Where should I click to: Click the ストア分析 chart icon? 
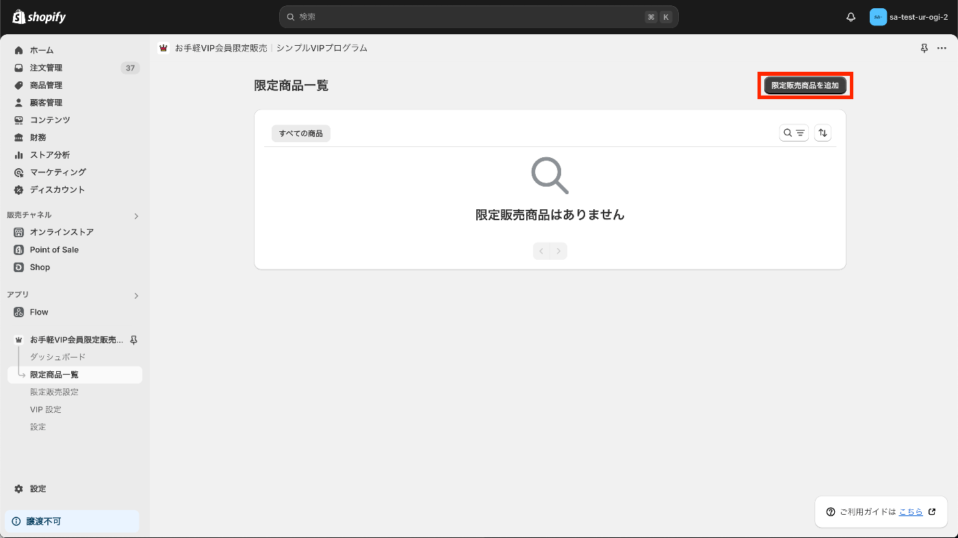pyautogui.click(x=18, y=155)
